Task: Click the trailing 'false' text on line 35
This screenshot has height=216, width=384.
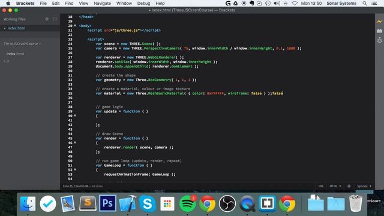Action: point(277,94)
